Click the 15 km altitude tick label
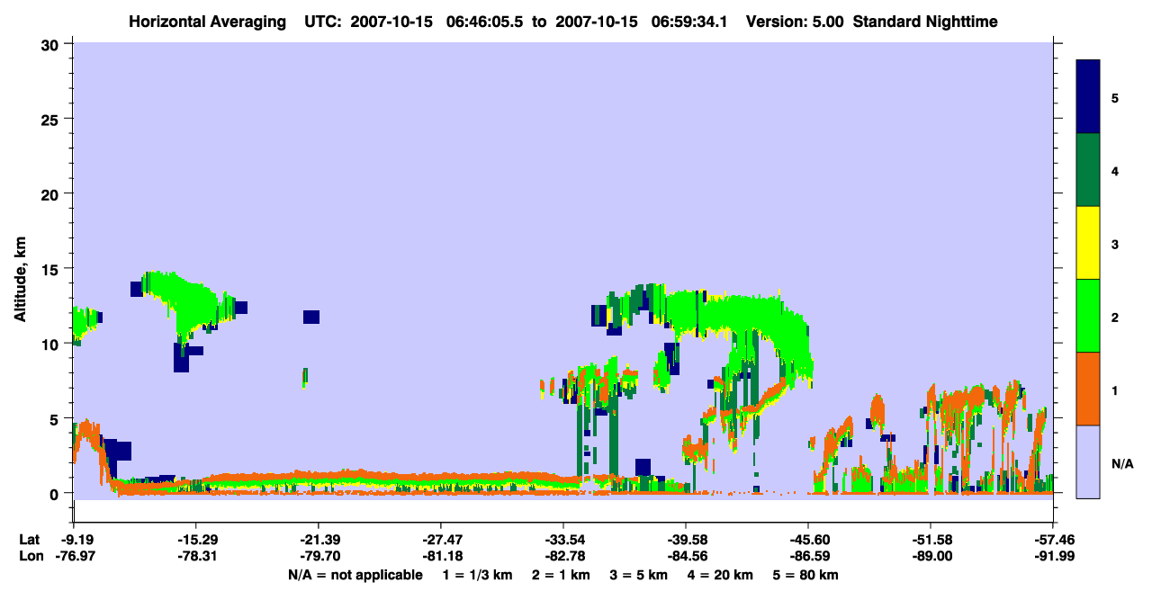Screen dimensions: 1170x600 [52, 269]
